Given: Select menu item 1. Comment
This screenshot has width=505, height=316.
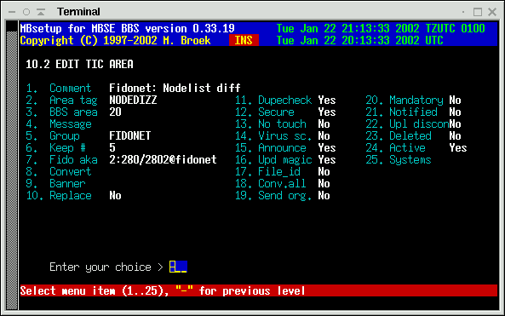Looking at the screenshot, I should pos(59,88).
